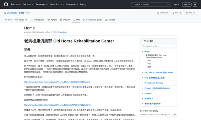The image size is (201, 120).
Task: Click the Public visibility badge
Action: [28, 13]
